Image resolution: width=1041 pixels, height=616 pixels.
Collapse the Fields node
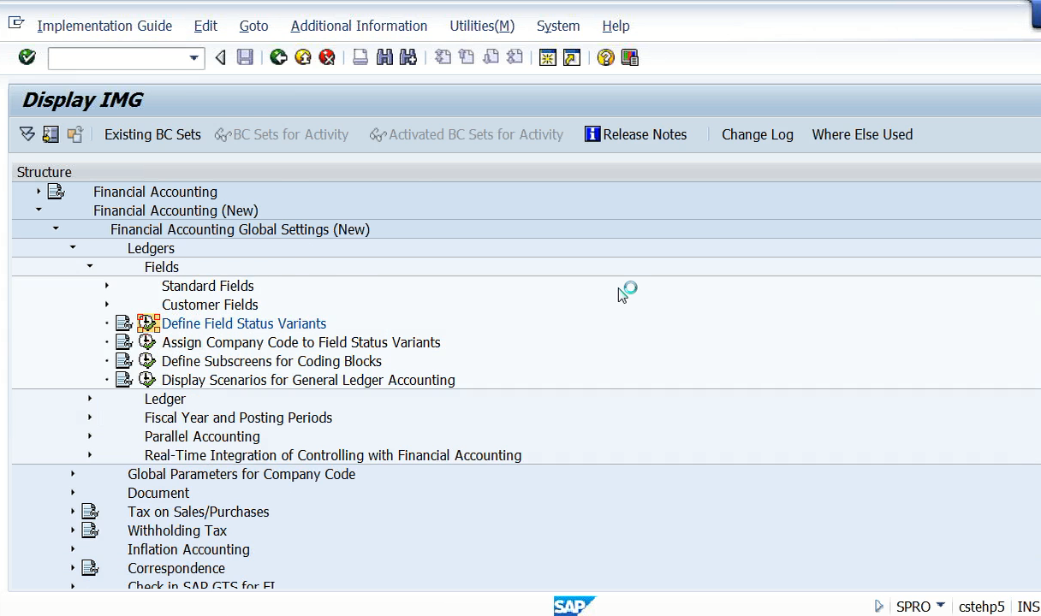click(90, 267)
